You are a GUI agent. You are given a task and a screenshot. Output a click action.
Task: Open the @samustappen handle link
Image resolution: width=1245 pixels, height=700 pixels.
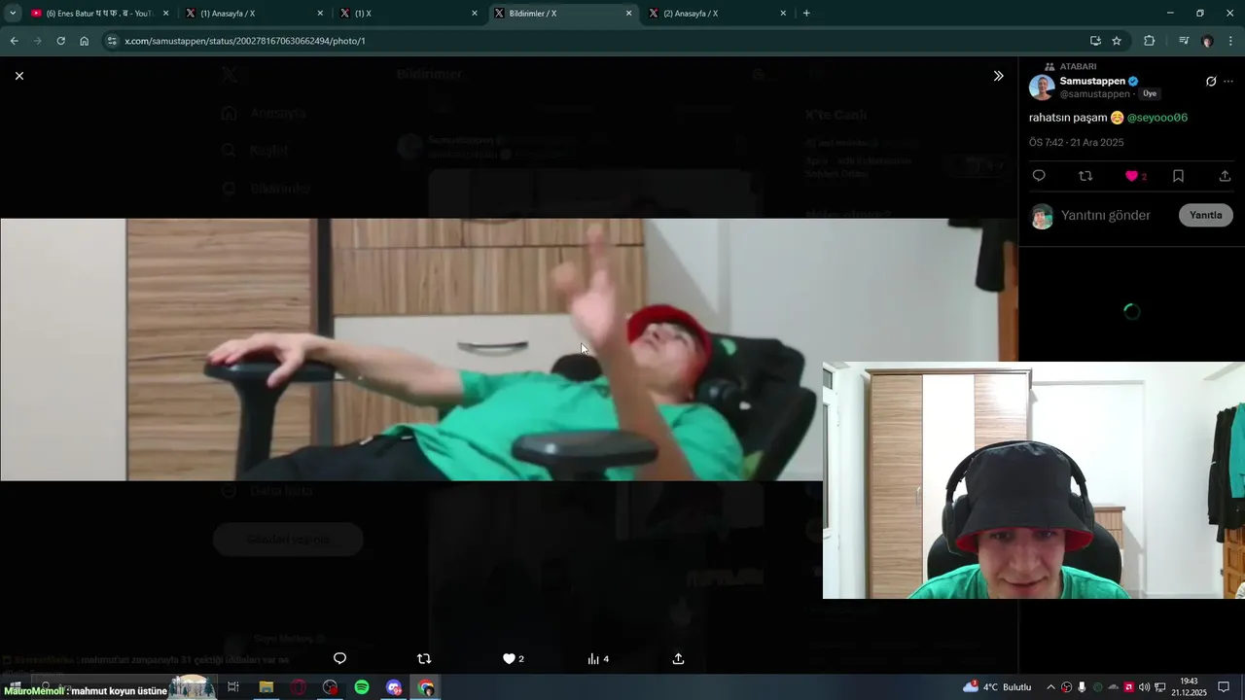(1095, 94)
